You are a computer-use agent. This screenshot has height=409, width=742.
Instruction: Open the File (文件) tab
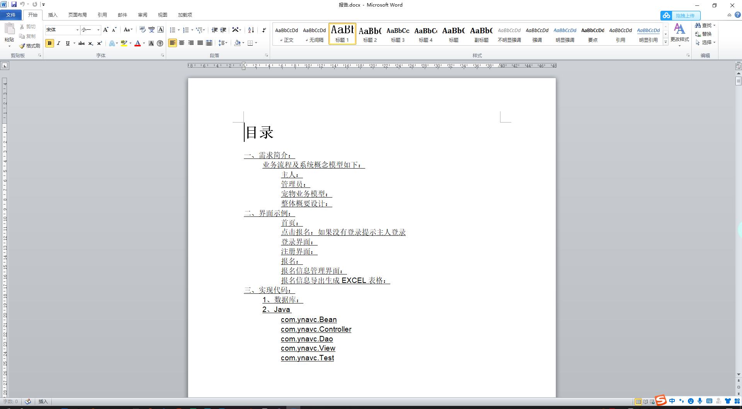pos(11,15)
